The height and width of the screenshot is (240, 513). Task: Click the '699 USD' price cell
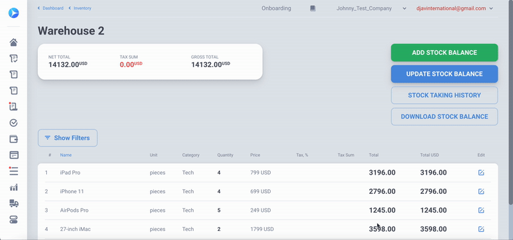tap(260, 191)
